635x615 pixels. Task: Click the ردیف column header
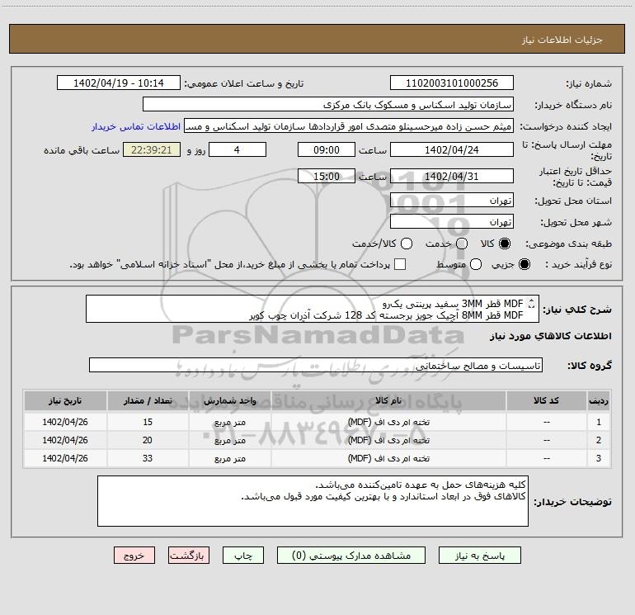click(599, 401)
